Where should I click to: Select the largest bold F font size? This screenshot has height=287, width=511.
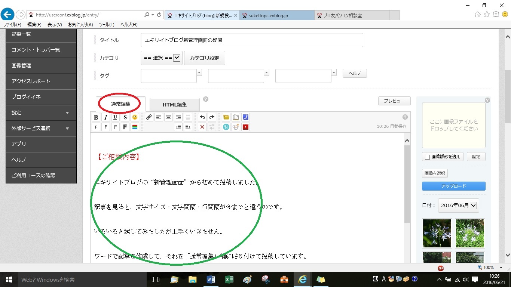[x=125, y=127]
